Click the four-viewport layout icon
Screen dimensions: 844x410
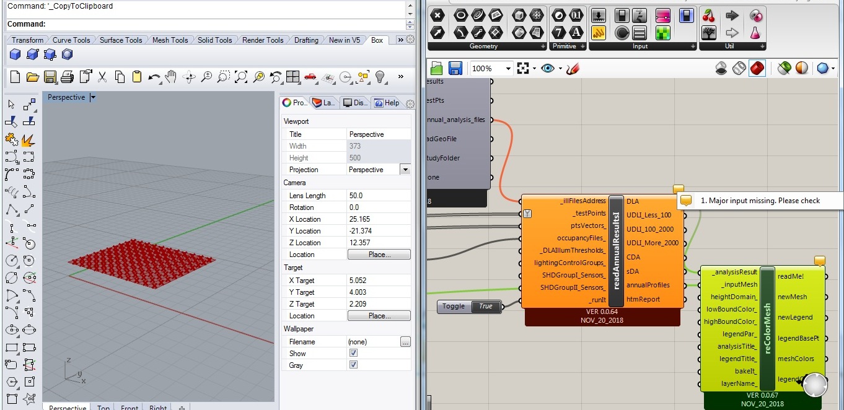pyautogui.click(x=293, y=77)
